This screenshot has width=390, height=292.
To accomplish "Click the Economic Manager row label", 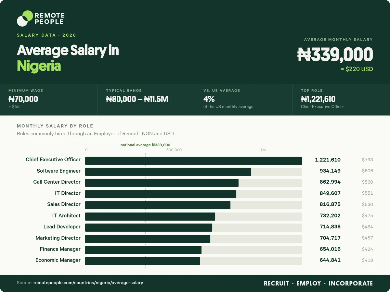I will [58, 260].
